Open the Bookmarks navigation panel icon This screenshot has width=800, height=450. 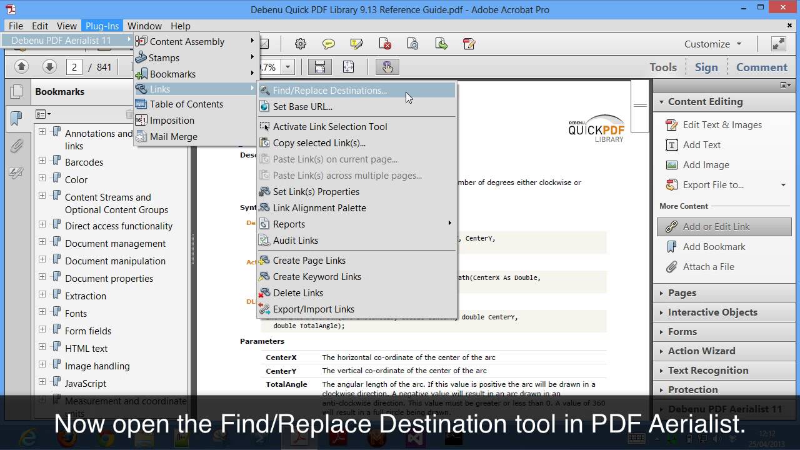pos(16,117)
